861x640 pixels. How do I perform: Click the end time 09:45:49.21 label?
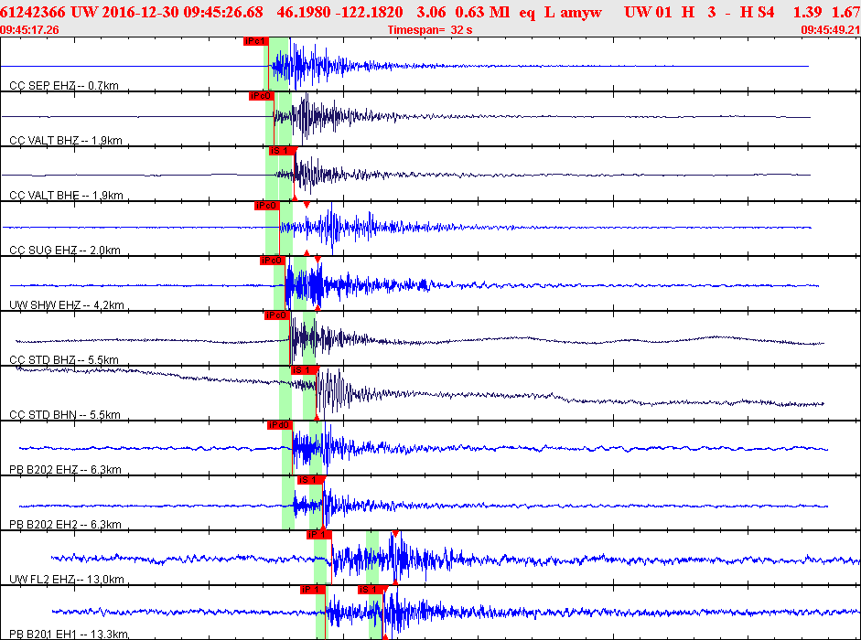tap(831, 30)
